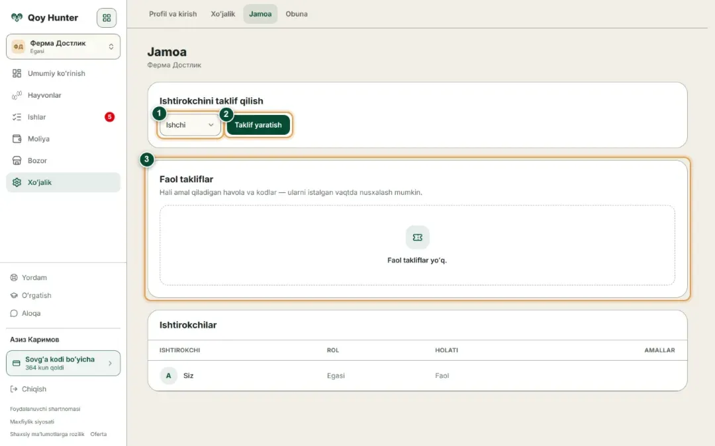The width and height of the screenshot is (715, 446).
Task: Open Umumiy ko'rinish in the sidebar
Action: tap(64, 73)
